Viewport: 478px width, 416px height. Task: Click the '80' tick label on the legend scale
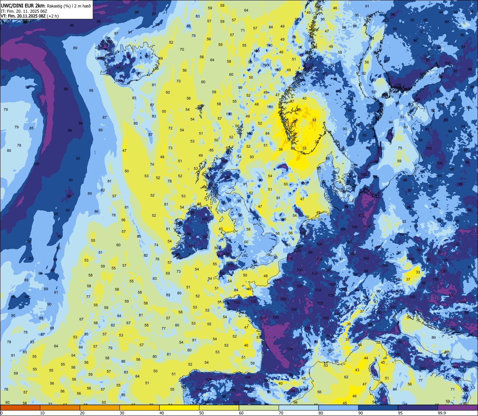click(x=321, y=413)
